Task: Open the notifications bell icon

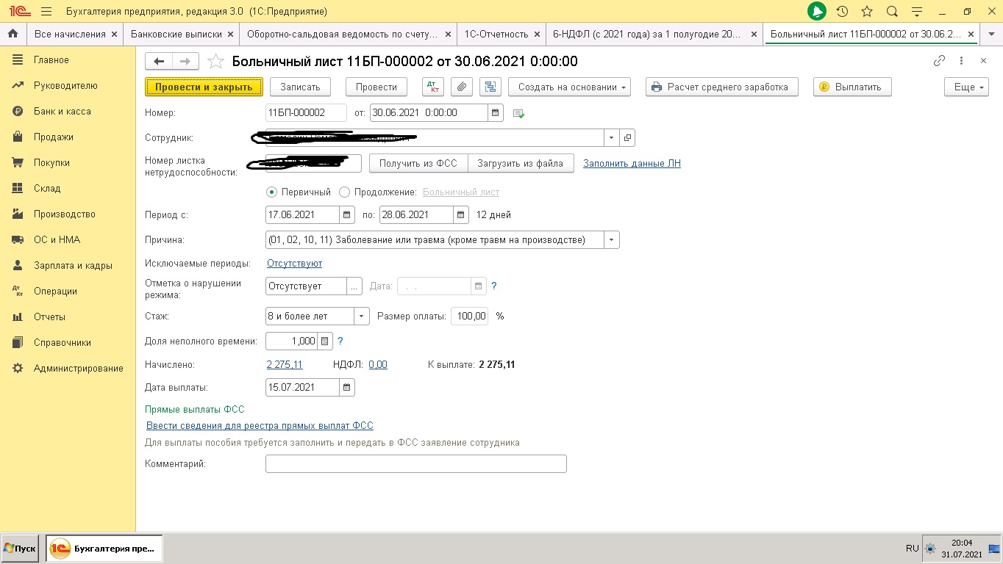Action: 817,12
